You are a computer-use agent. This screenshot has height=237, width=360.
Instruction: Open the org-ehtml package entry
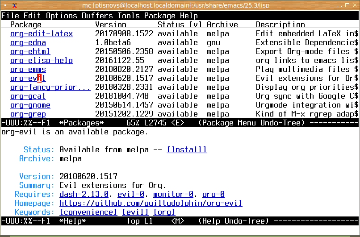point(30,51)
